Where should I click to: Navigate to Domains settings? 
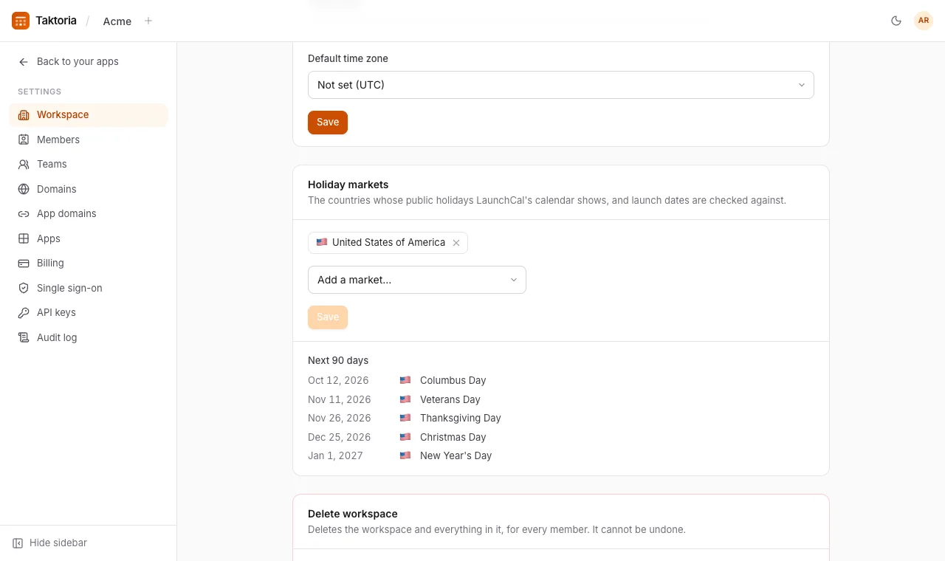[x=89, y=189]
